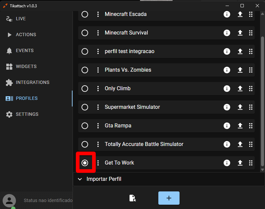Image resolution: width=265 pixels, height=209 pixels.
Task: Click drag handle of Gta Rampa row
Action: [251, 126]
